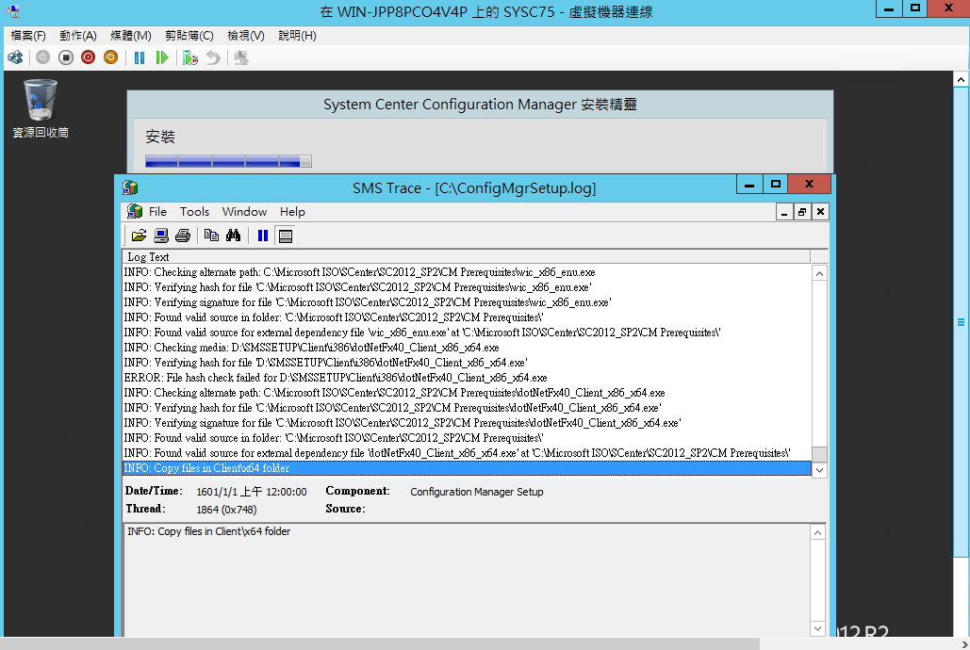Open the 動作(A) menu

tap(78, 35)
